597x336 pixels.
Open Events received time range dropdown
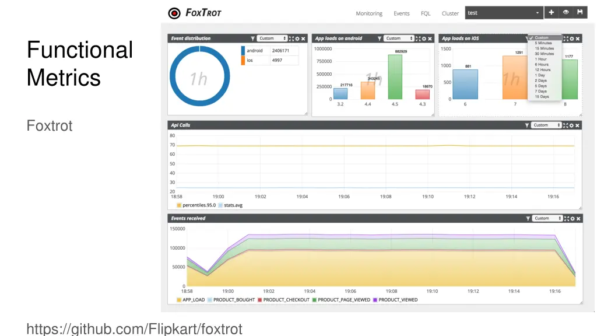tap(547, 219)
